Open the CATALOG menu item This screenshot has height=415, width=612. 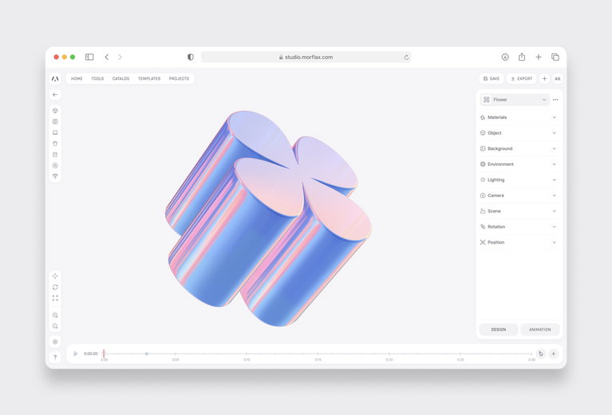[120, 78]
